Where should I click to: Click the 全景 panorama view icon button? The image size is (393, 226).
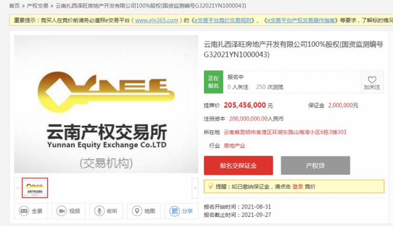point(31,211)
